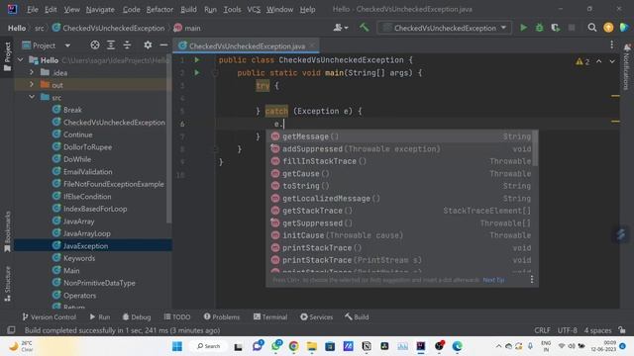634x356 pixels.
Task: Open the Debug tool window
Action: point(137,317)
